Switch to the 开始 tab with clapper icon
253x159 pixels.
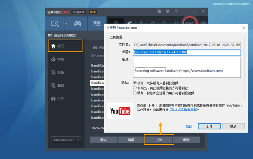click(98, 48)
